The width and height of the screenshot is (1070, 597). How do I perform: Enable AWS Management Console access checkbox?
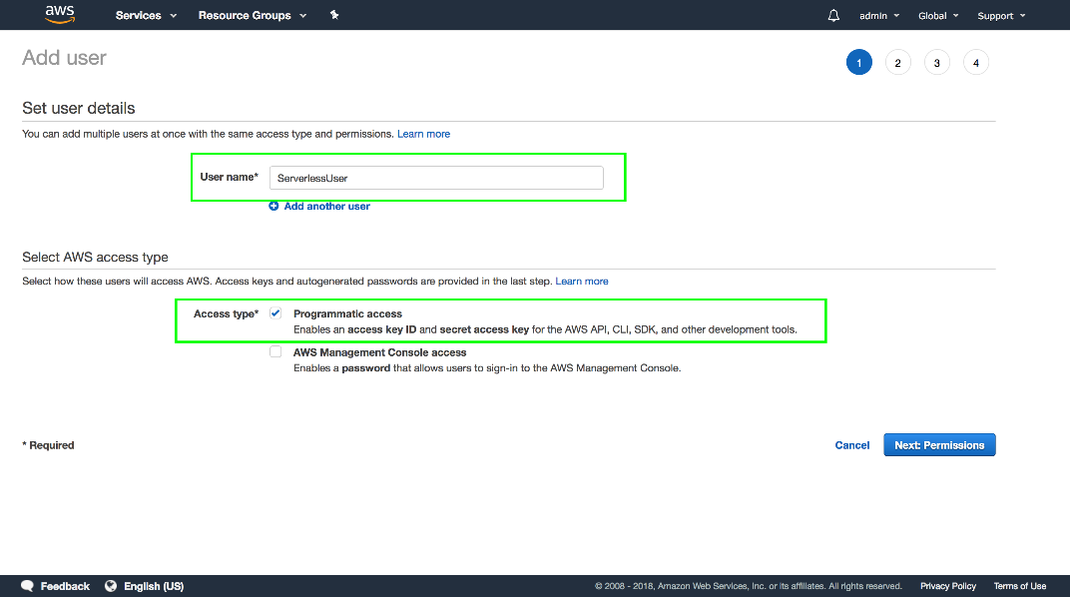[x=275, y=352]
